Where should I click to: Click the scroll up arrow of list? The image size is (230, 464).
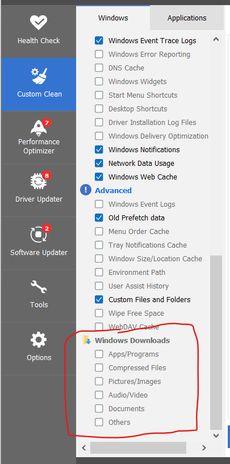[216, 39]
